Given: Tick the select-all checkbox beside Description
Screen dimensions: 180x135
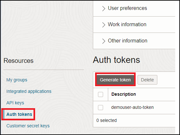Looking at the screenshot, I should tap(101, 94).
